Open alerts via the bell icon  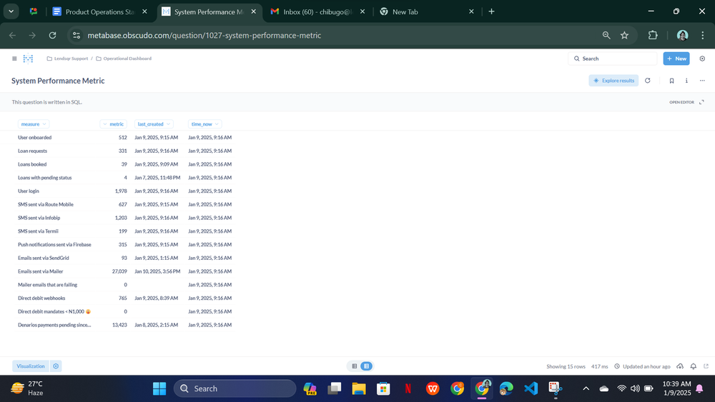693,366
